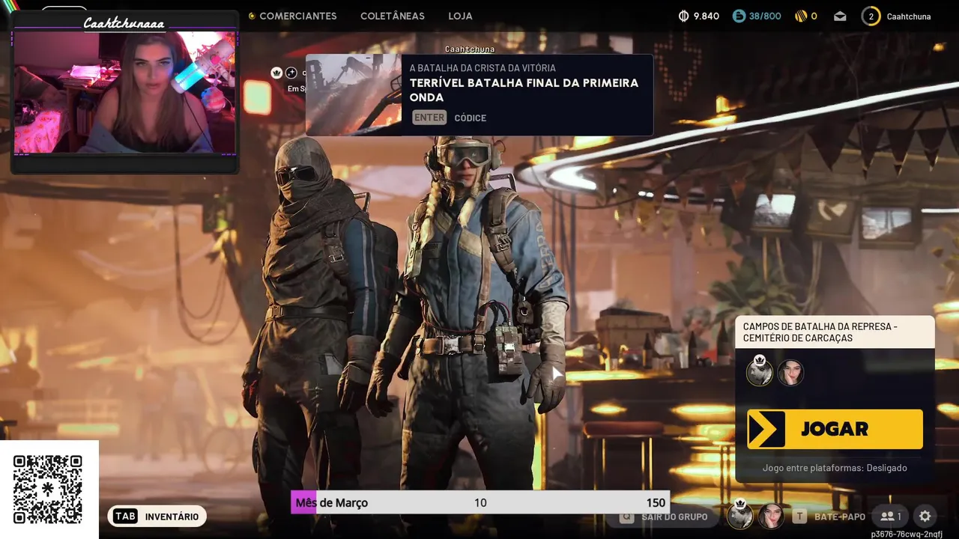The image size is (959, 539).
Task: Click the party leader avatar in the map card
Action: (759, 371)
